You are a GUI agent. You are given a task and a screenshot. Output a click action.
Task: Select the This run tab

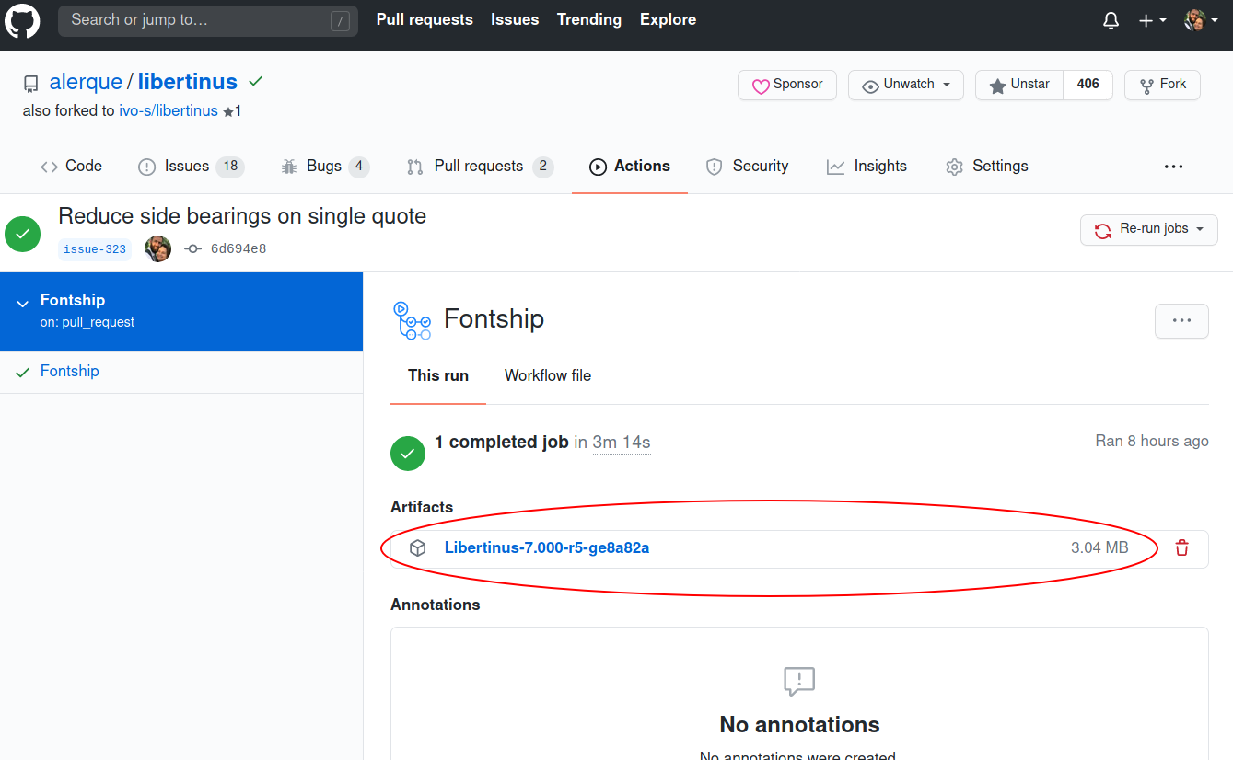point(438,375)
